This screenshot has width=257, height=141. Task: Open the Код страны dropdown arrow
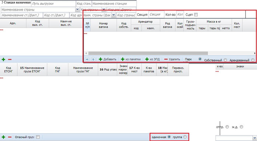(104, 10)
